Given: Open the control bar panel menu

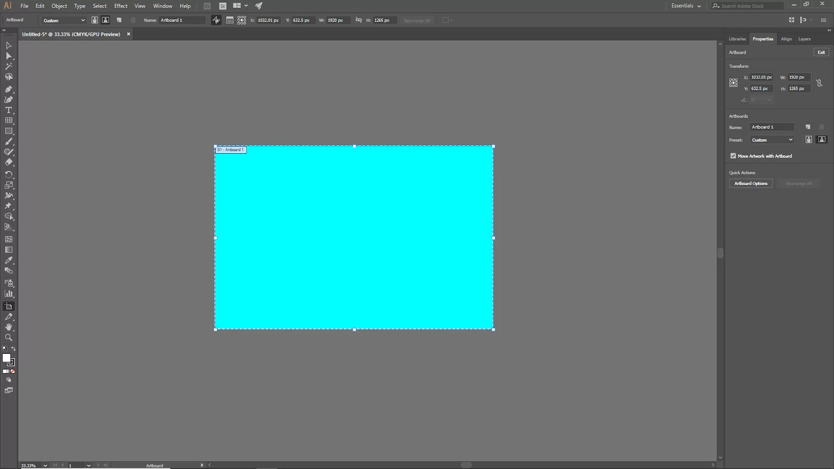Looking at the screenshot, I should tap(824, 20).
